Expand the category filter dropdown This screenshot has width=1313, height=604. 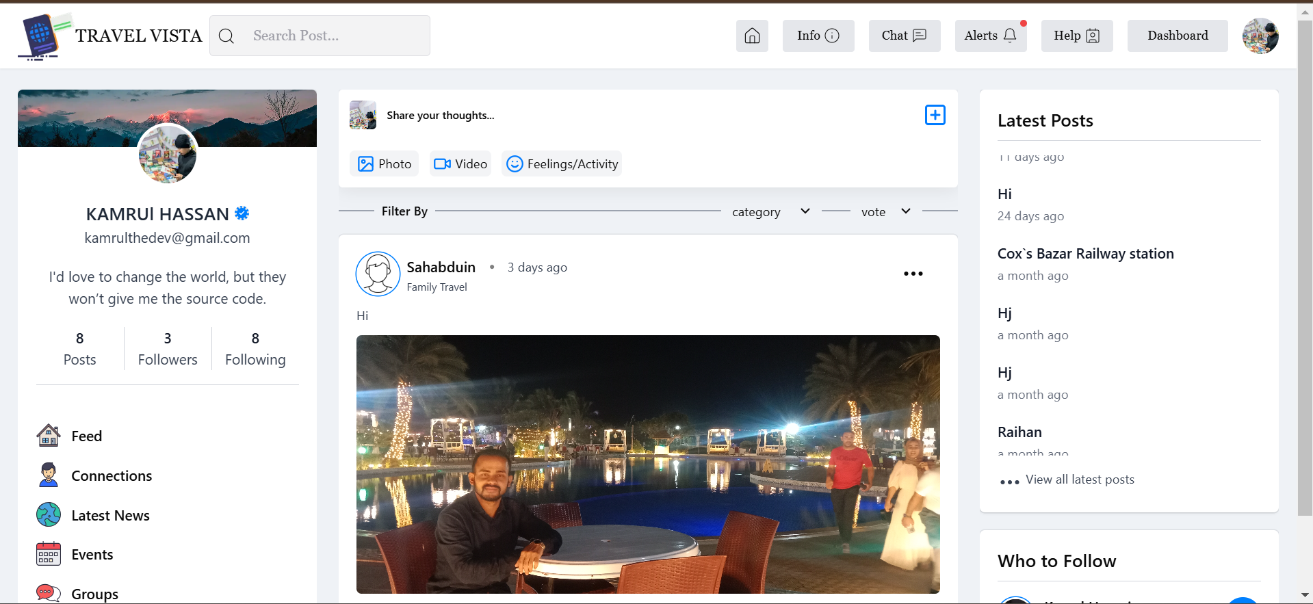(x=771, y=211)
